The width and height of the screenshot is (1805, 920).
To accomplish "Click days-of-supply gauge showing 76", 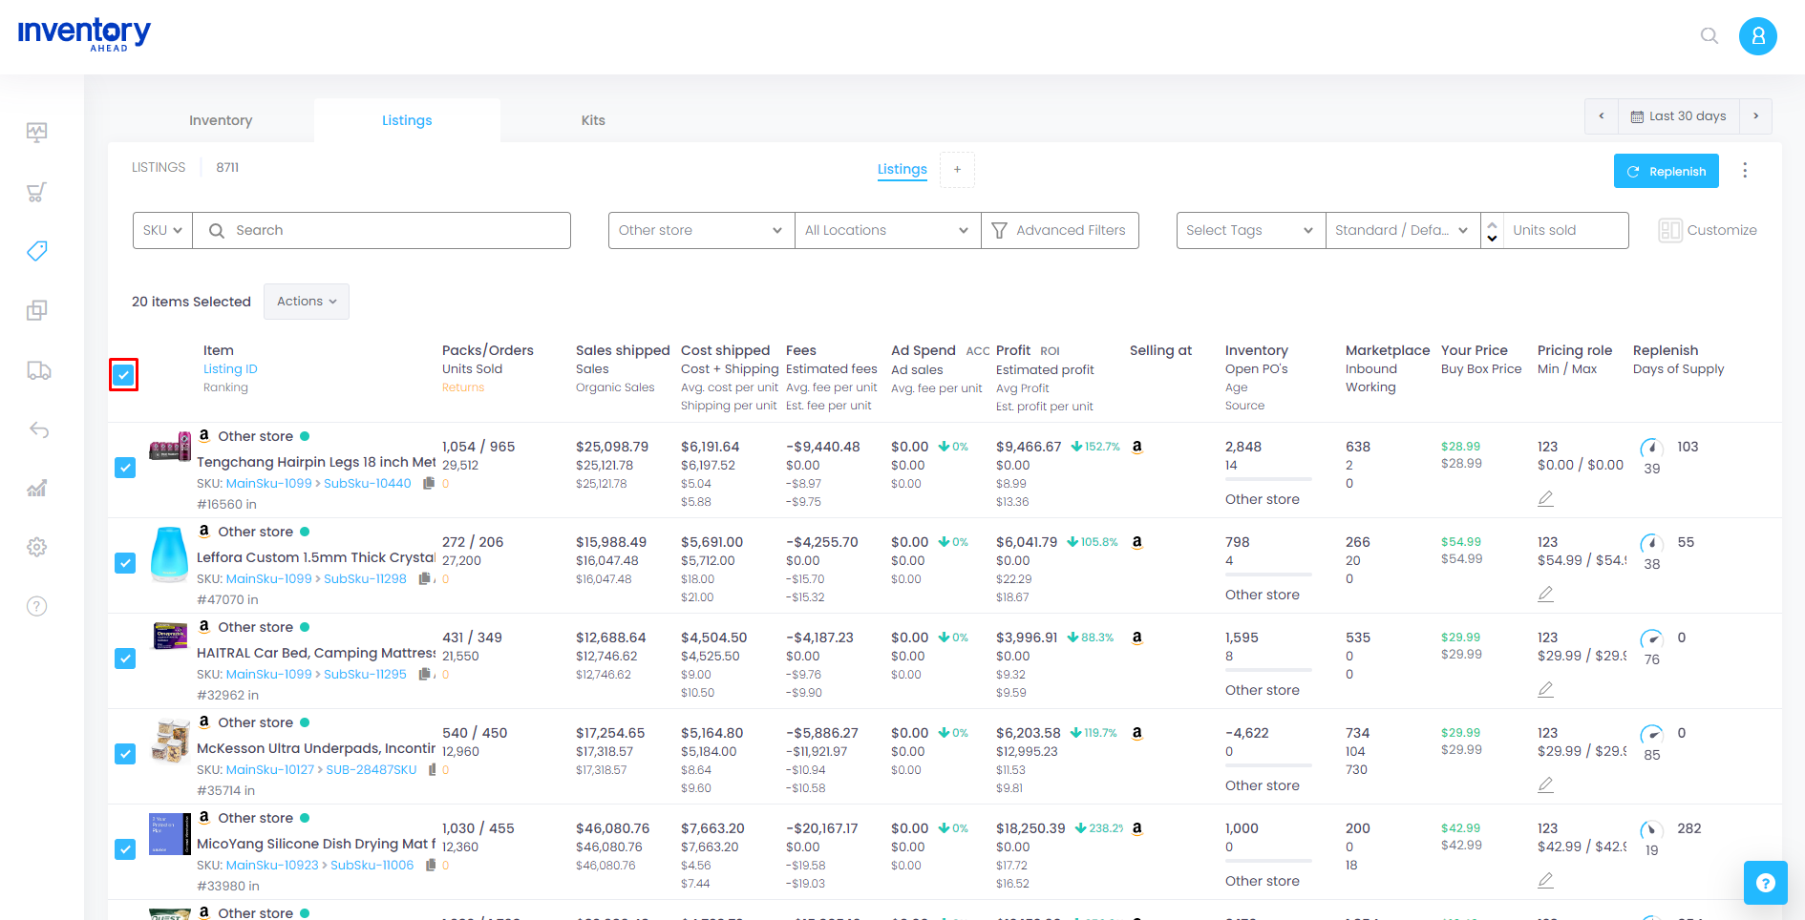I will pyautogui.click(x=1651, y=638).
